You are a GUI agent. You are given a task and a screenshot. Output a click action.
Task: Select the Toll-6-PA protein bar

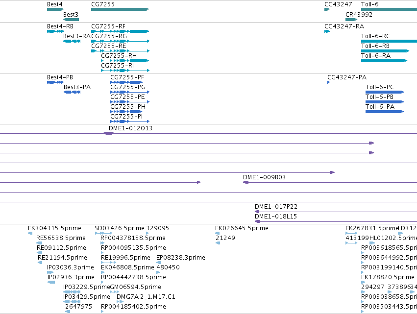pos(385,112)
